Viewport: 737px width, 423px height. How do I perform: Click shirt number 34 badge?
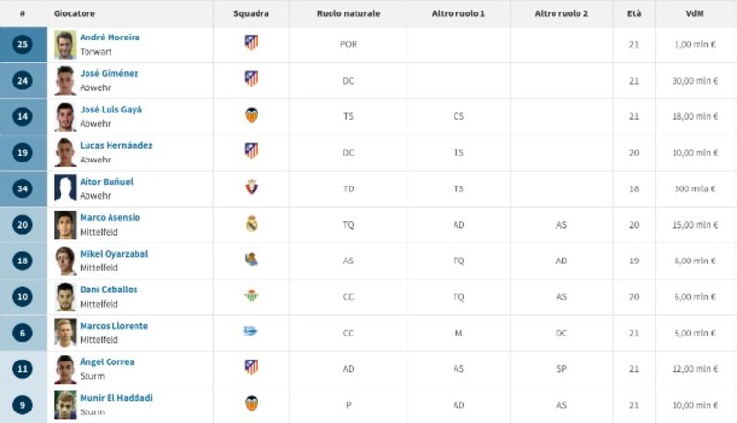[22, 188]
